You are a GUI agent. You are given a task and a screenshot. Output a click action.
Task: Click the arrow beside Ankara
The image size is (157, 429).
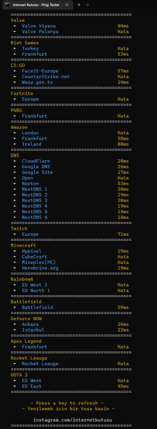[x=15, y=324]
